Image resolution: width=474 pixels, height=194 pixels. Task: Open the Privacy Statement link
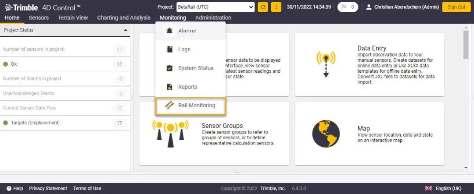pyautogui.click(x=48, y=188)
